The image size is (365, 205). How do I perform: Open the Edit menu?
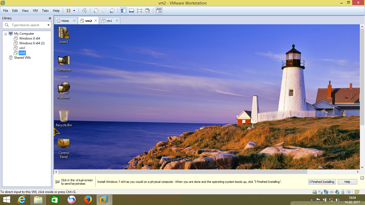15,11
